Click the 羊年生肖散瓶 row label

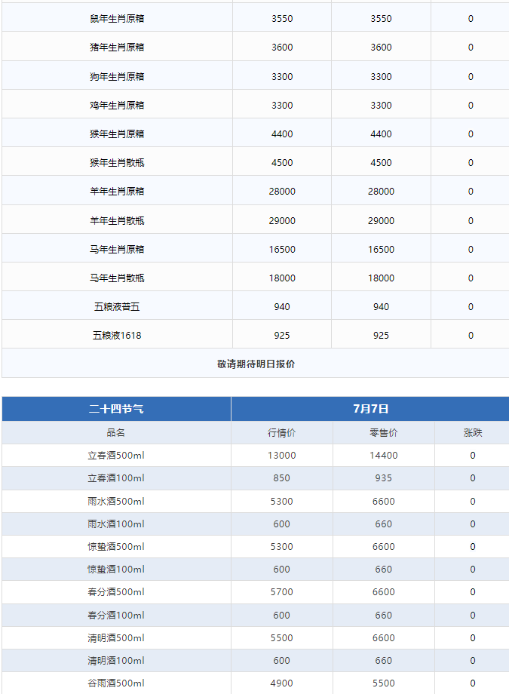point(117,221)
